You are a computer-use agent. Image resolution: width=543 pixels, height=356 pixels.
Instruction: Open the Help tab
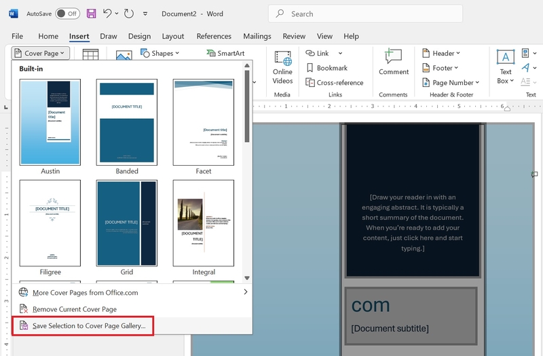click(x=351, y=36)
